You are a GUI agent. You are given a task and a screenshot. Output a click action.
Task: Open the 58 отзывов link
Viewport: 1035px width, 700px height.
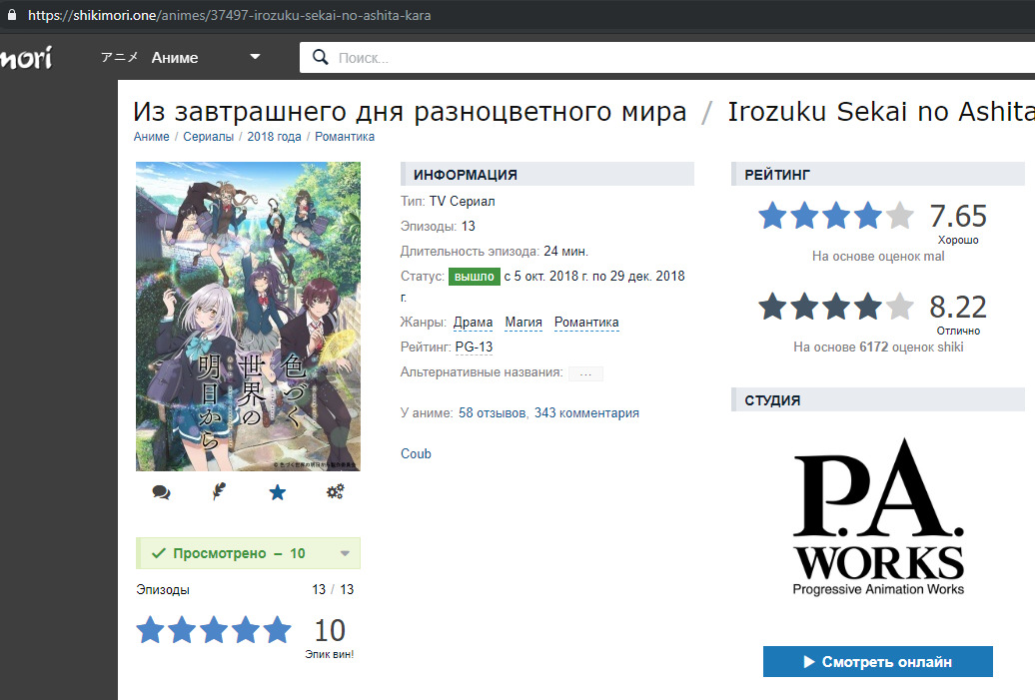493,413
